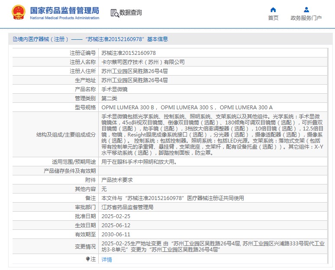The height and width of the screenshot is (270, 335).
Task: Click the 注册证编号 row label
Action: [83, 53]
